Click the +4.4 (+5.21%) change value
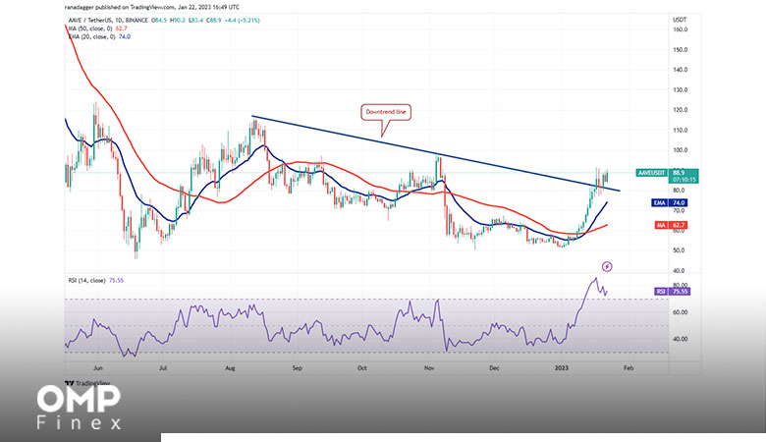 pyautogui.click(x=243, y=21)
